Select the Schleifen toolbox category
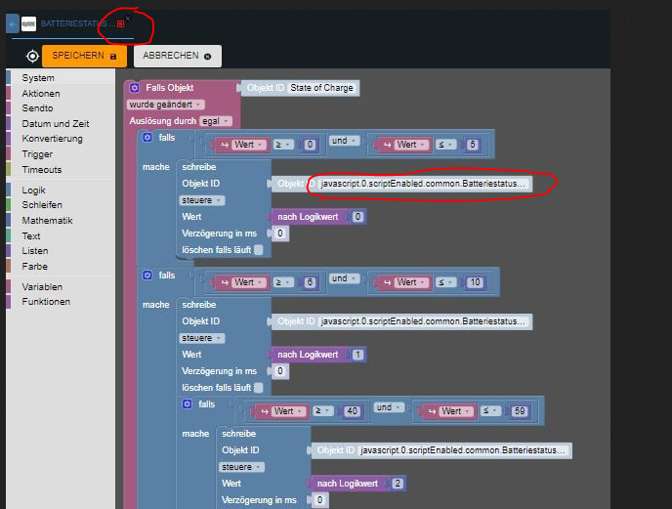This screenshot has width=672, height=509. pos(42,205)
